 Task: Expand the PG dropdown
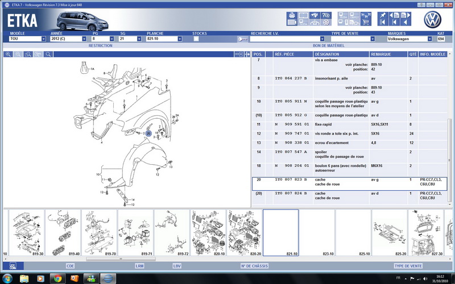(111, 39)
